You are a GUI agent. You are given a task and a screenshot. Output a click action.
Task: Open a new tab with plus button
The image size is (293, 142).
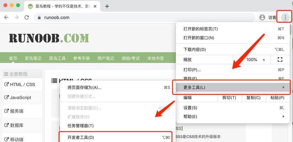(107, 6)
